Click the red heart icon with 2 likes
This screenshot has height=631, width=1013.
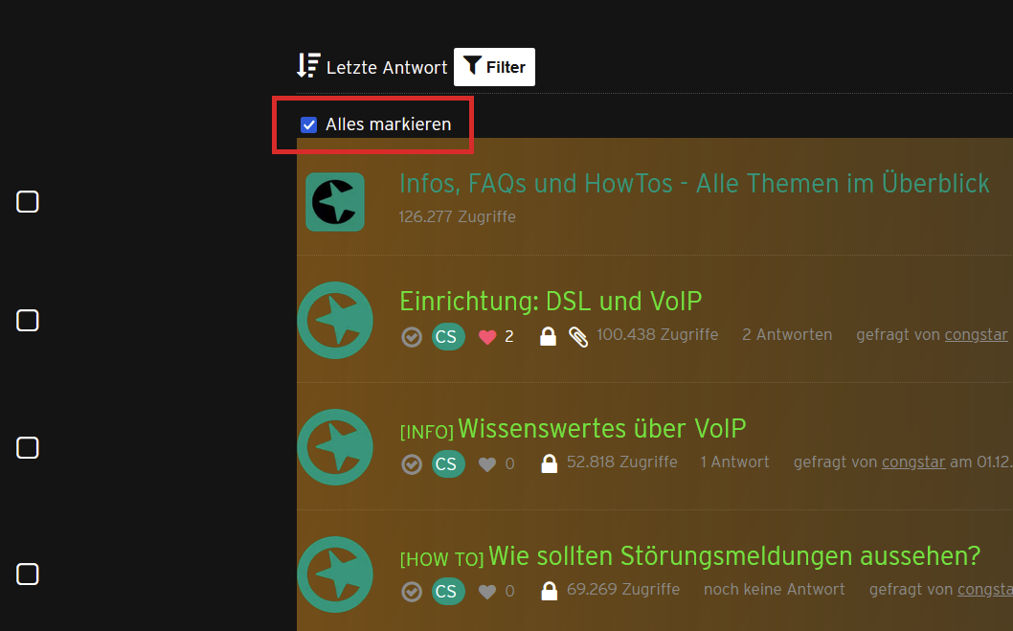[x=487, y=336]
